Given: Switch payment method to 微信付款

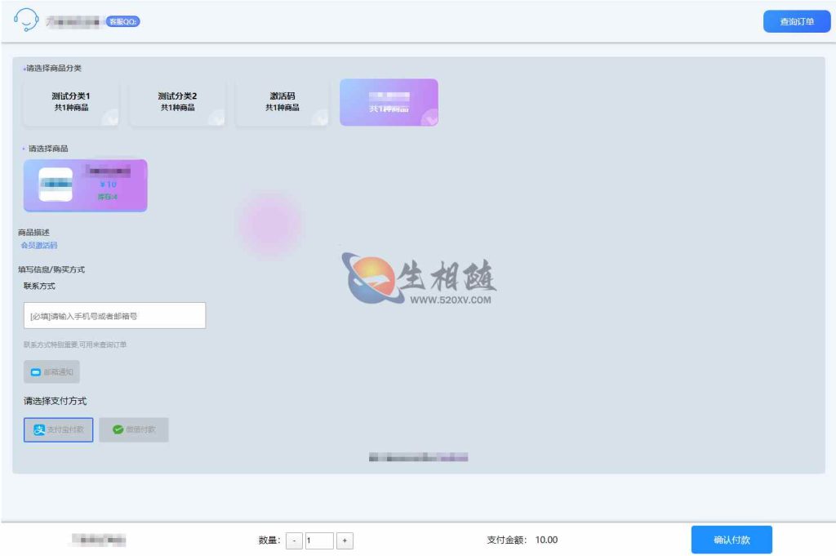Looking at the screenshot, I should (x=133, y=429).
